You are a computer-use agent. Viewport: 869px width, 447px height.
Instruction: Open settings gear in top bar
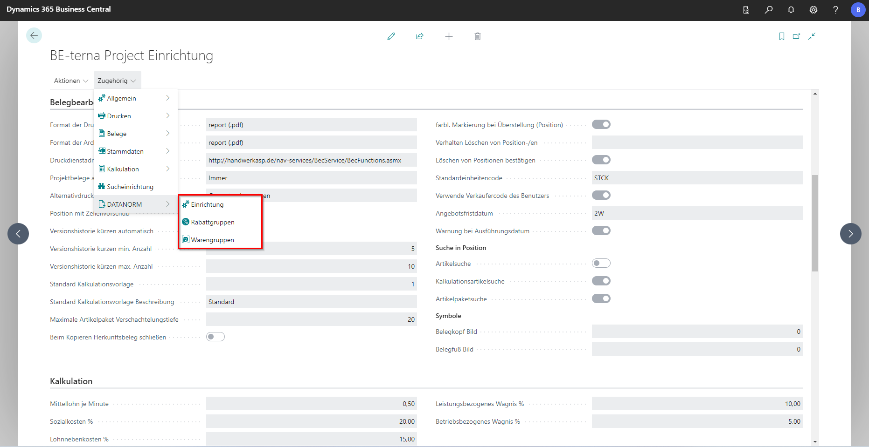[x=813, y=10]
